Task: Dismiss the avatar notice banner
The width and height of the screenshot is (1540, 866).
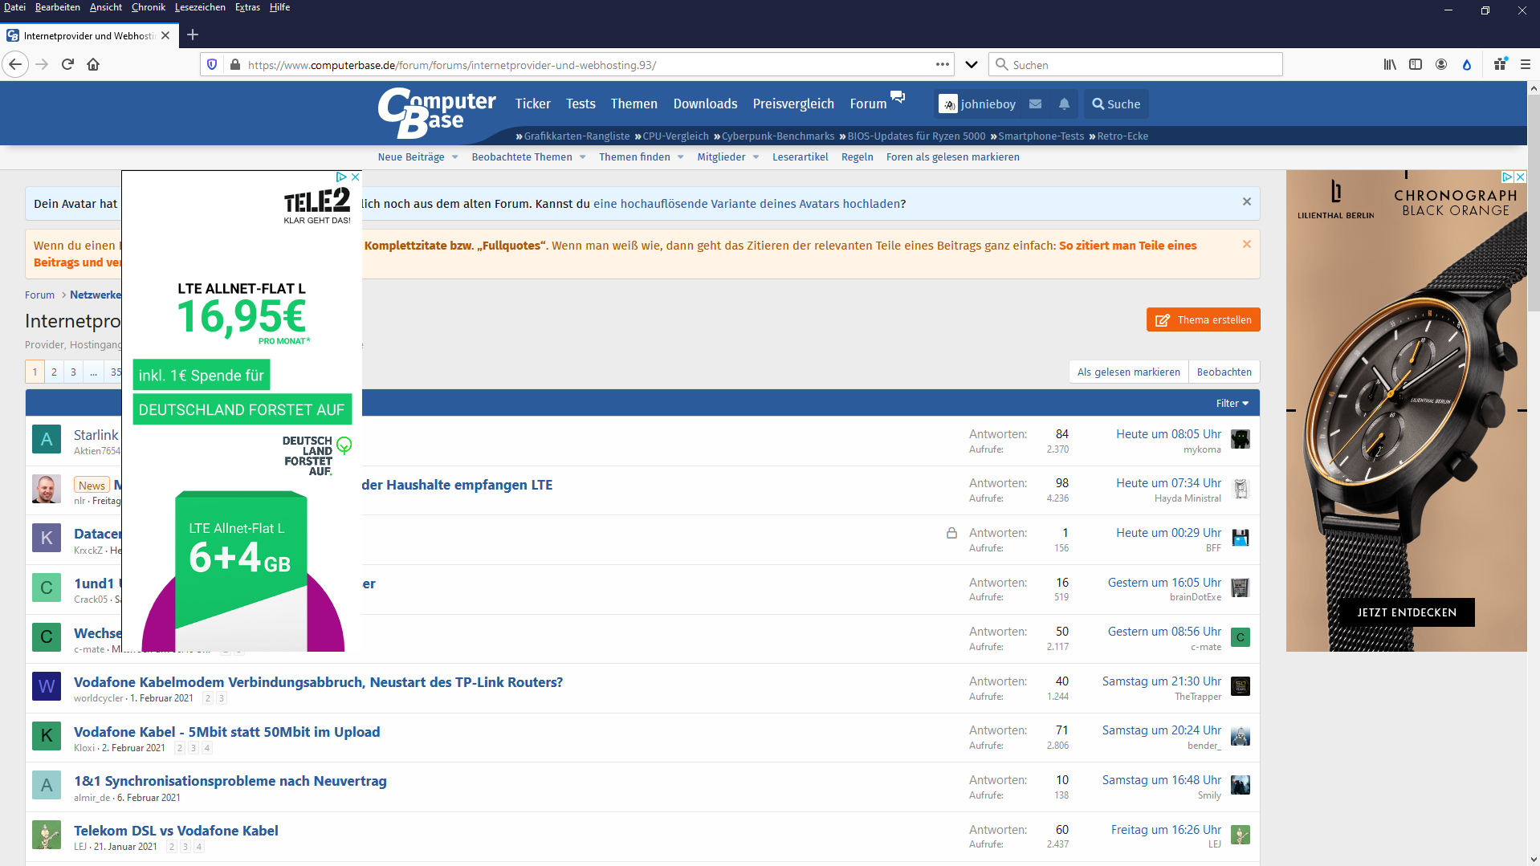Action: coord(1247,201)
